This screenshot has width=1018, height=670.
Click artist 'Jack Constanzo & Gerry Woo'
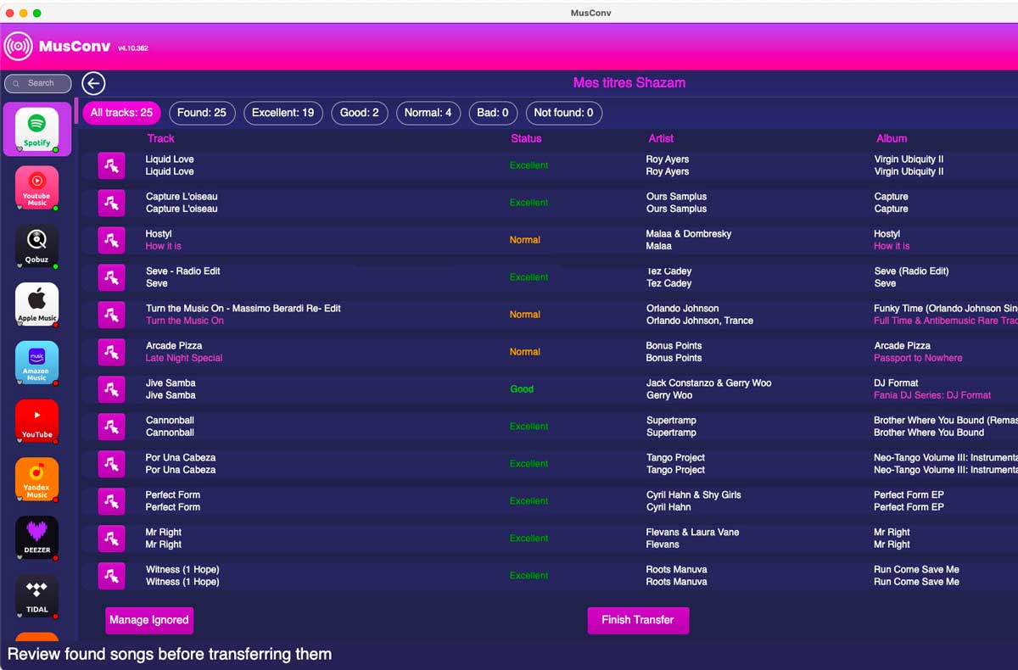709,383
